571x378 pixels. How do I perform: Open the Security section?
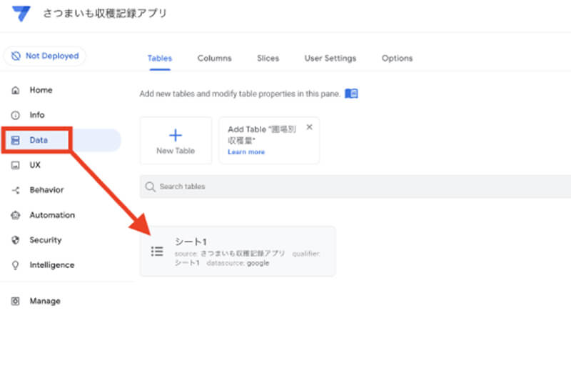point(46,240)
